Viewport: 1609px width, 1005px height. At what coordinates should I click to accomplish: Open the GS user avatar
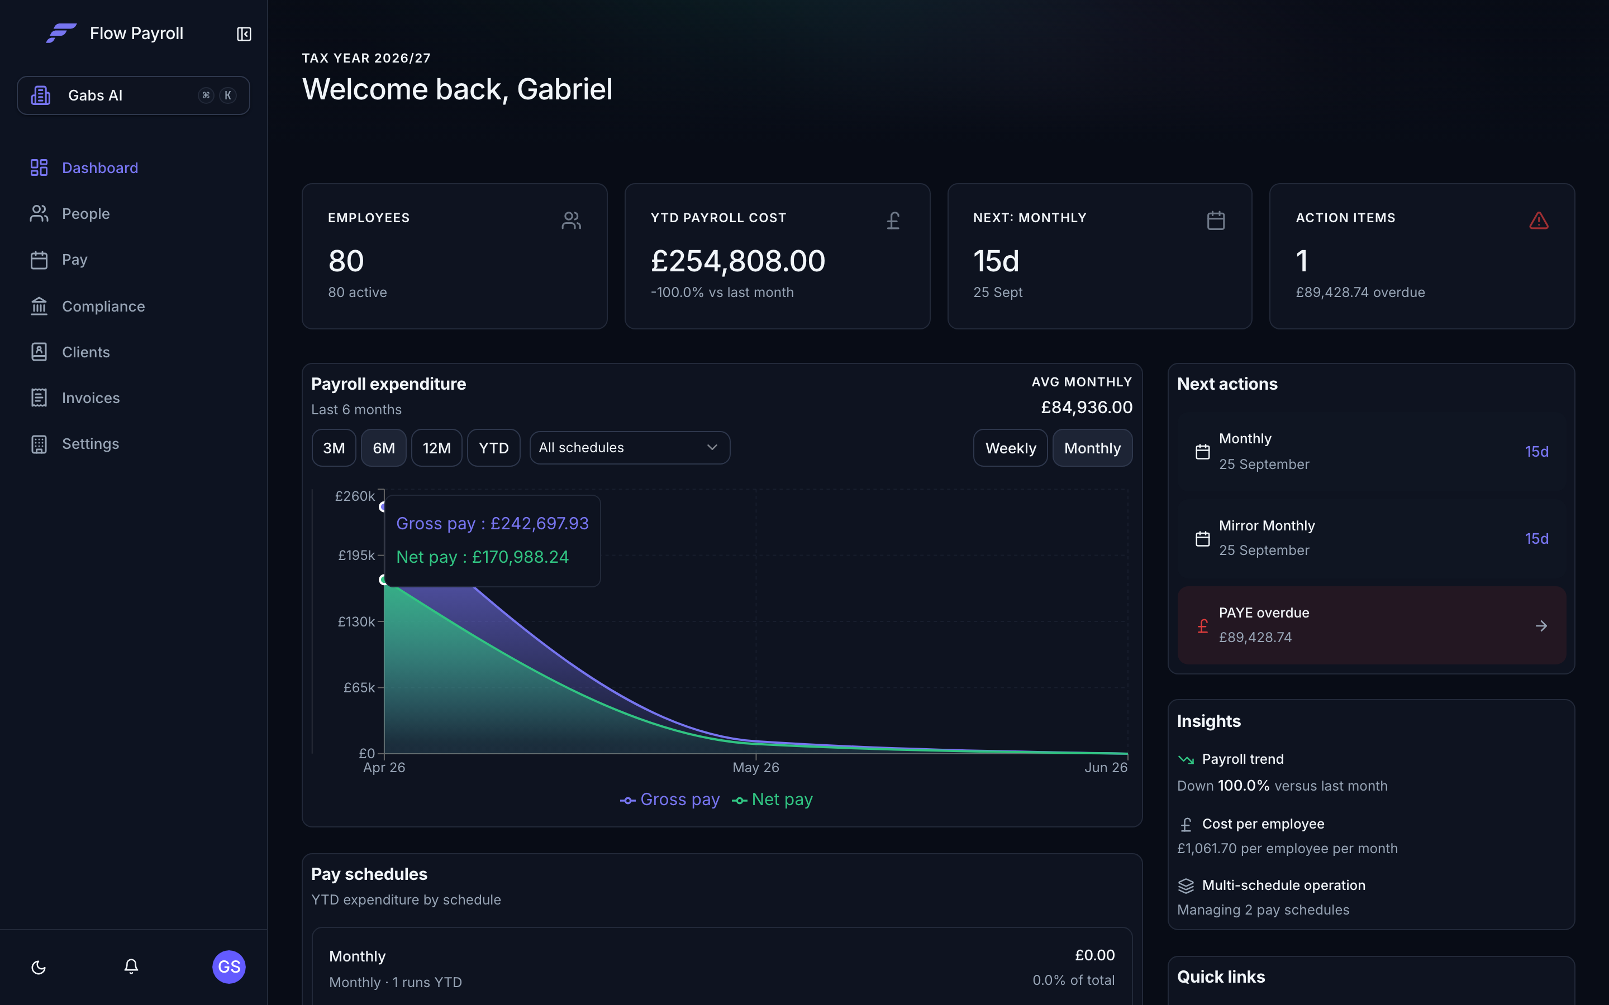click(x=229, y=966)
